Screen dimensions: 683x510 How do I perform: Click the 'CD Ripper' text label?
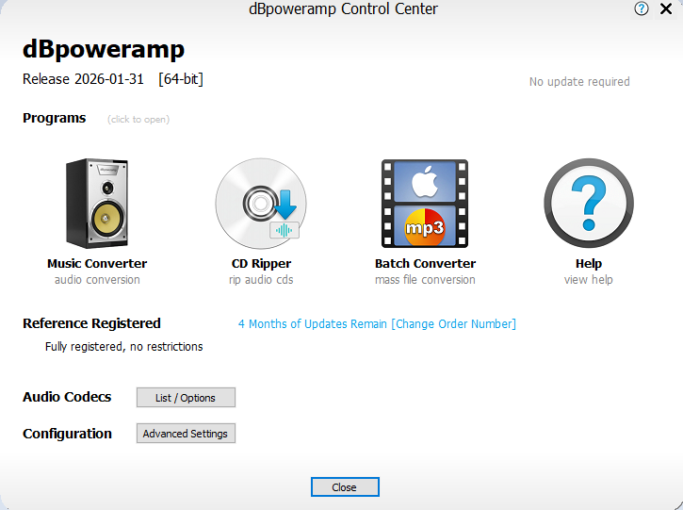coord(261,264)
